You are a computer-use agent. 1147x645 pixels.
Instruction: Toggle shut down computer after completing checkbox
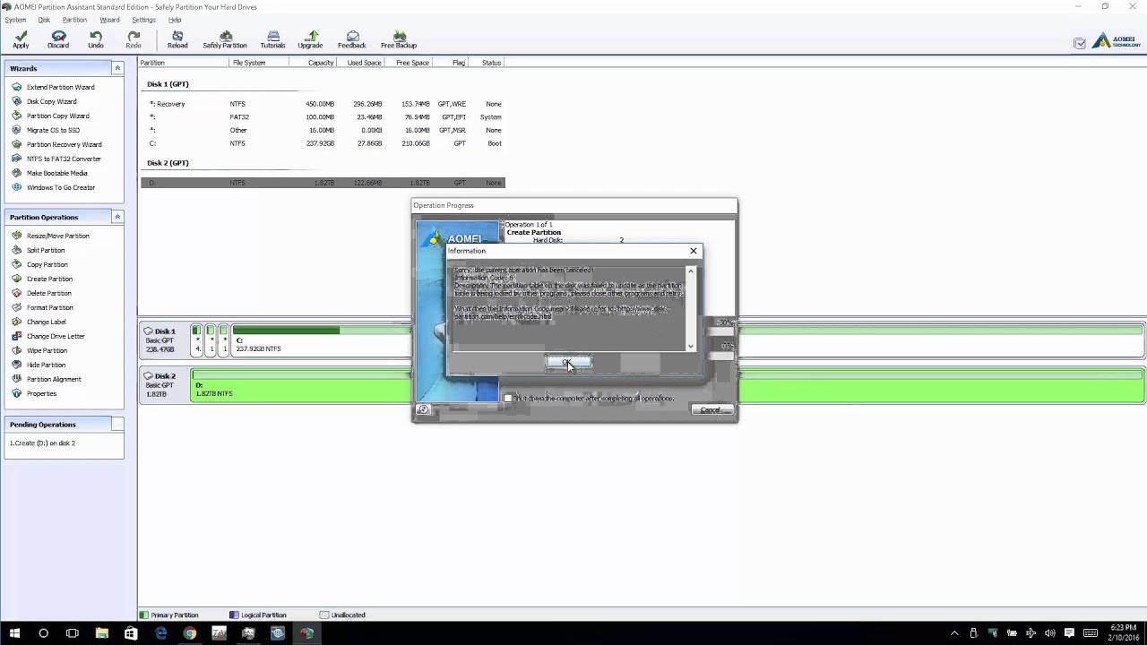[508, 398]
